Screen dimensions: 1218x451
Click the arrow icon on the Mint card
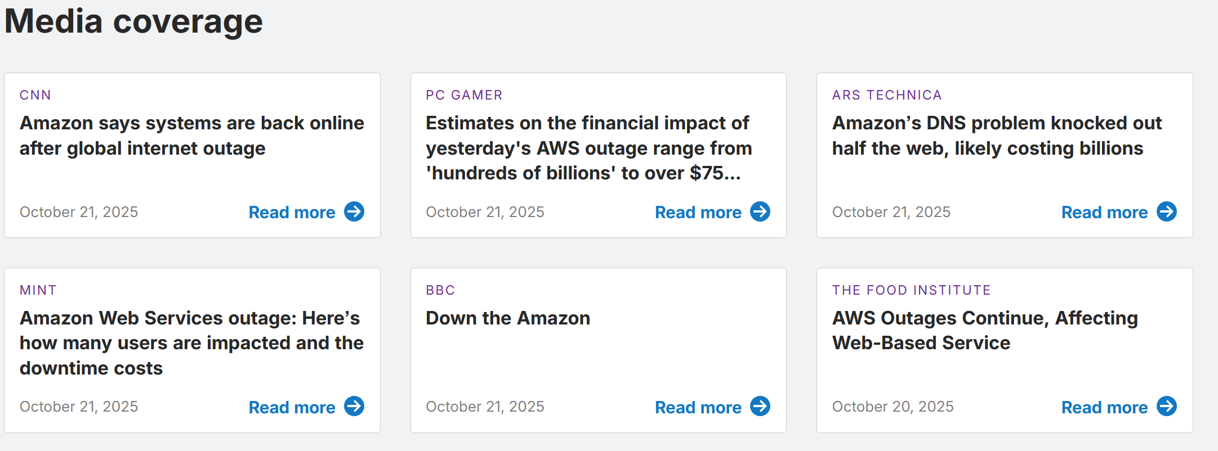(354, 407)
